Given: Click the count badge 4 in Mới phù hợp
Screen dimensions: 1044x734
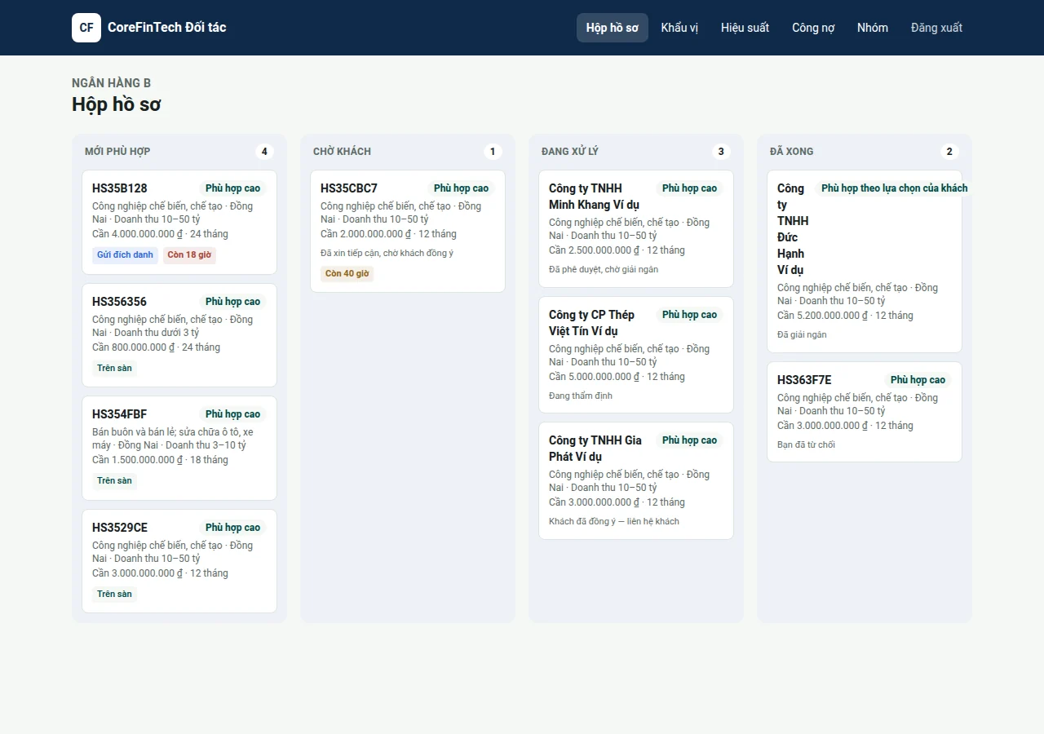Looking at the screenshot, I should (264, 152).
